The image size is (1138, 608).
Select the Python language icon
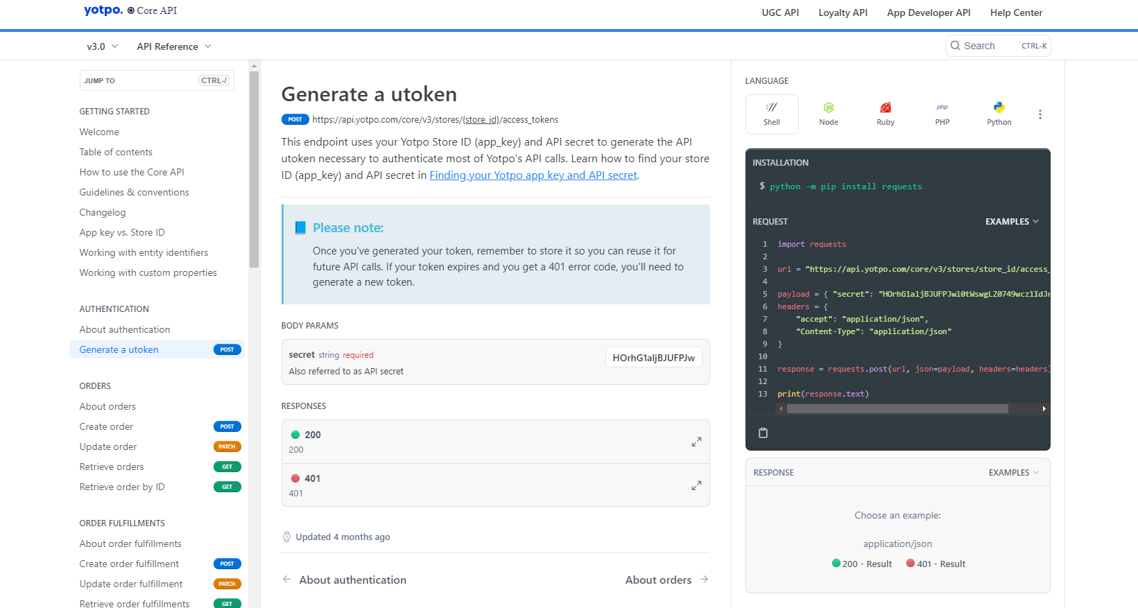click(999, 114)
